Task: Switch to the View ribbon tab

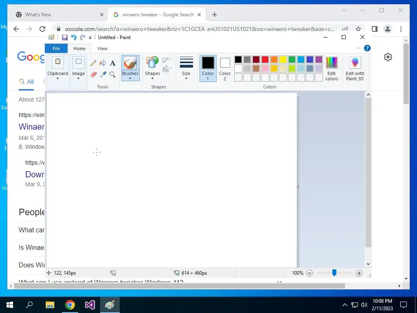Action: [102, 48]
